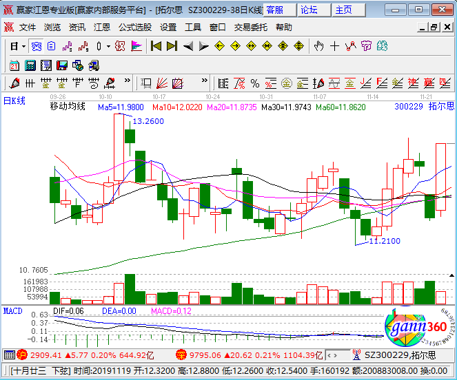Viewport: 457px width, 380px height.
Task: Click yellow diamond four-way arrows icon
Action: coord(298,46)
